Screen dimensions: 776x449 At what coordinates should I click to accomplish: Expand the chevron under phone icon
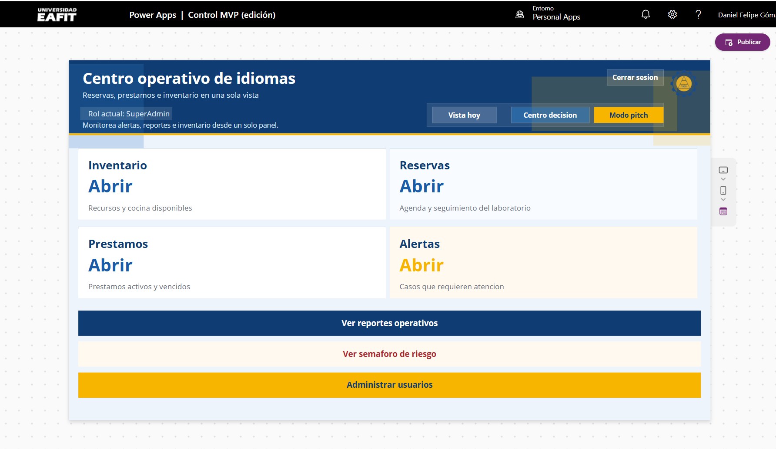pos(723,199)
